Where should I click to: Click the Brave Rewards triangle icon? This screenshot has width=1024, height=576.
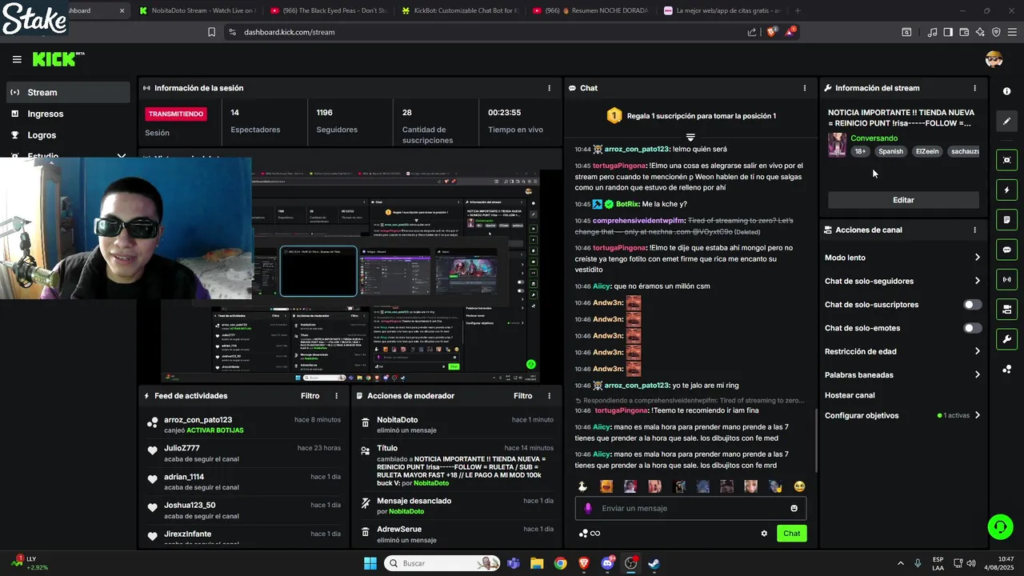[x=790, y=32]
